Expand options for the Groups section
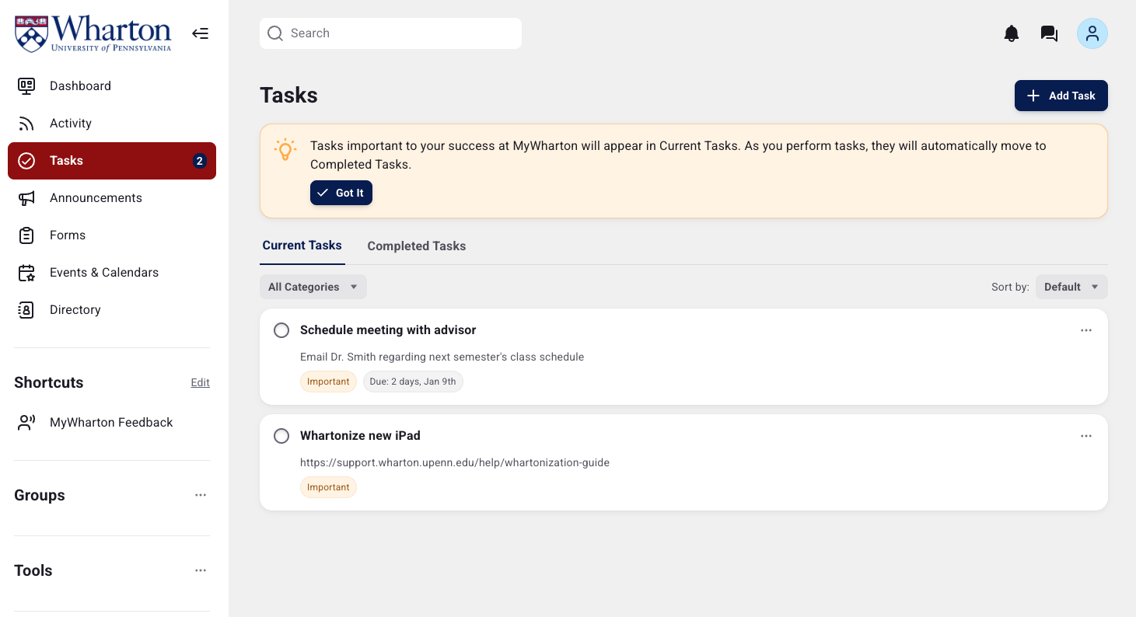 [201, 495]
